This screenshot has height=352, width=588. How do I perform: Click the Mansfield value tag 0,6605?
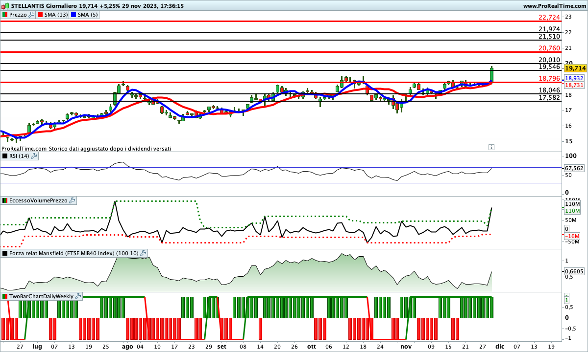tap(574, 271)
